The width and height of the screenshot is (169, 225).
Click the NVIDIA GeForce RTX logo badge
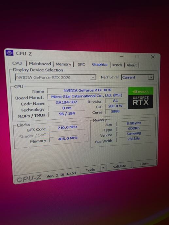click(141, 98)
